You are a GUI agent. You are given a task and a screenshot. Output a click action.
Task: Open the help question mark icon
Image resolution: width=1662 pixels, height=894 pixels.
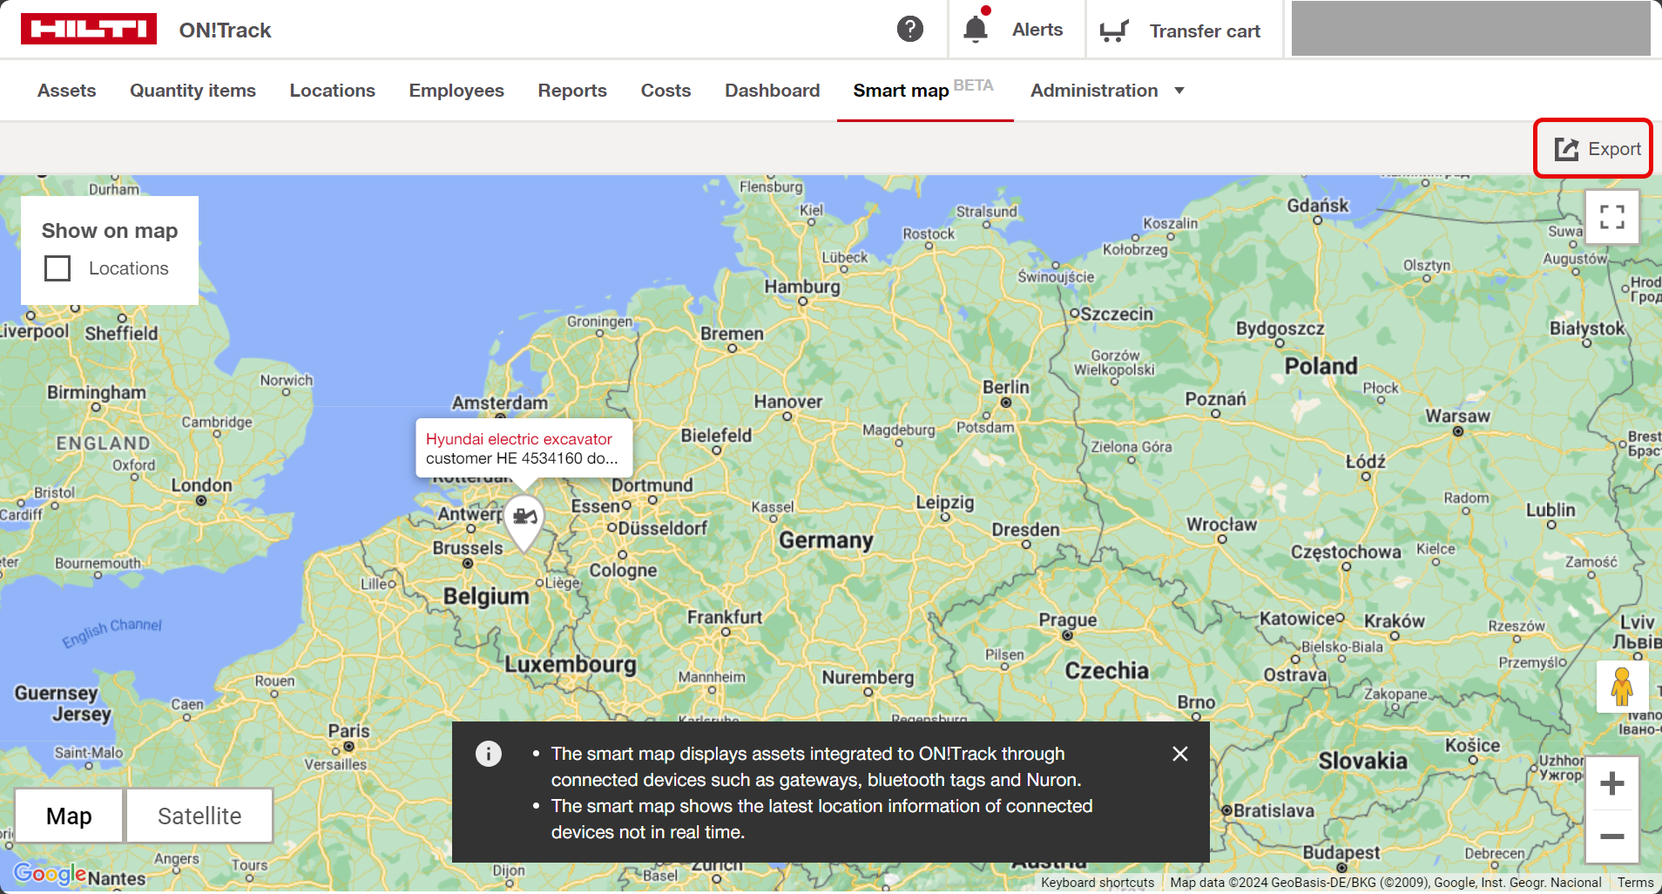(x=909, y=30)
